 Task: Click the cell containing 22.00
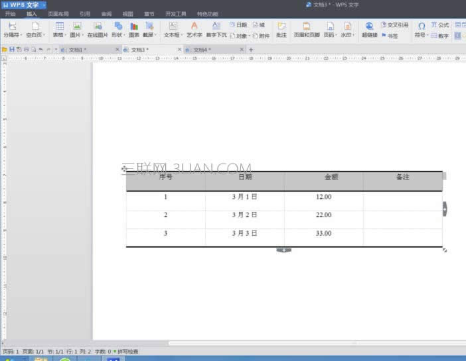pyautogui.click(x=324, y=219)
